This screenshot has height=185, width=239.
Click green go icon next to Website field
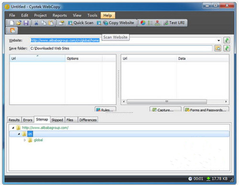(227, 40)
